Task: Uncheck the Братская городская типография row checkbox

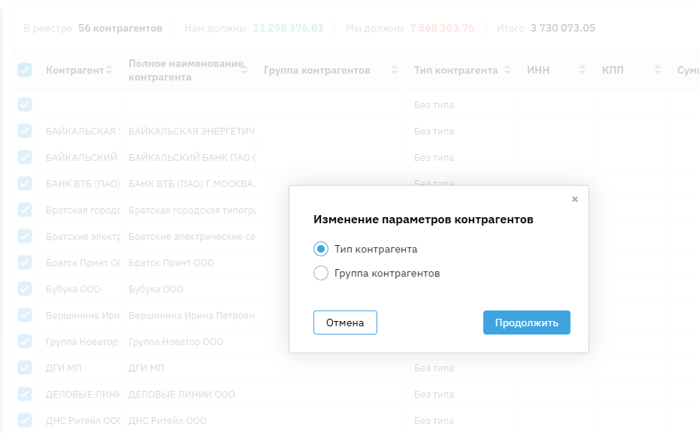Action: coord(25,210)
